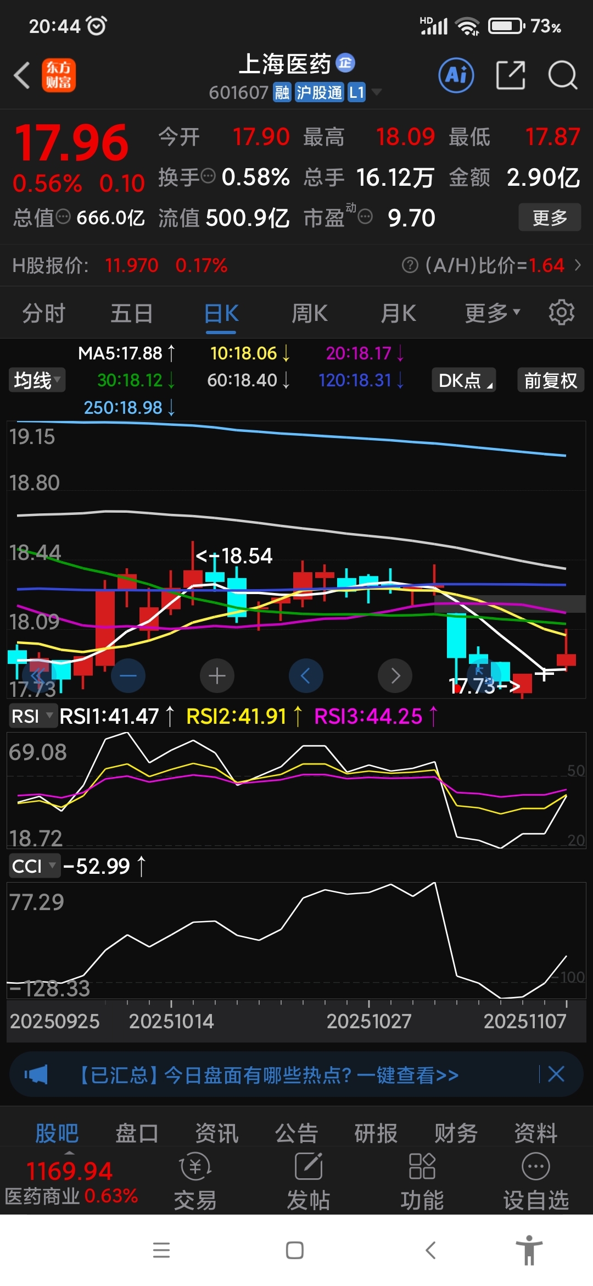Screen dimensions: 593x1286
Task: Open the 研报 research reports tab
Action: point(376,1133)
